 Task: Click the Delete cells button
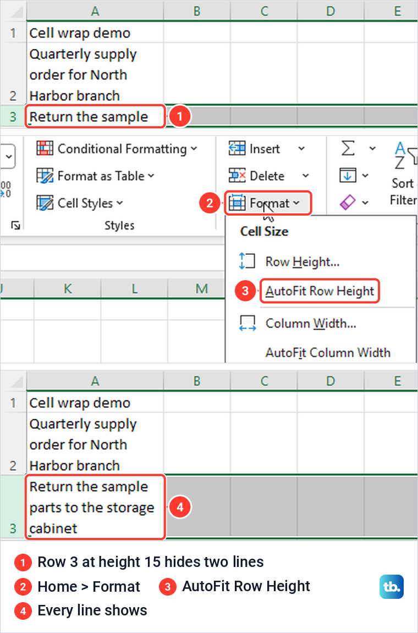coord(257,176)
